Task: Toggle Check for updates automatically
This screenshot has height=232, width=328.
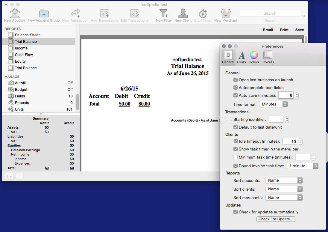Action: (x=236, y=212)
